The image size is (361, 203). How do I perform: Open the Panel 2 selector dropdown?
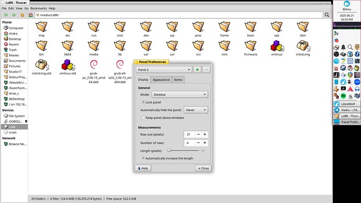164,70
